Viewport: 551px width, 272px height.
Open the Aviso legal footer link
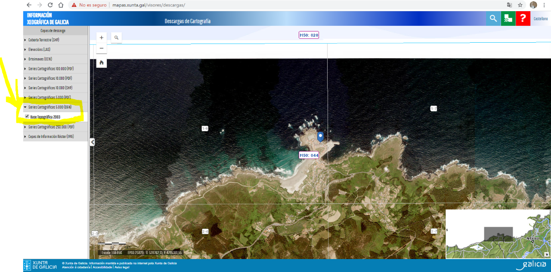click(122, 267)
